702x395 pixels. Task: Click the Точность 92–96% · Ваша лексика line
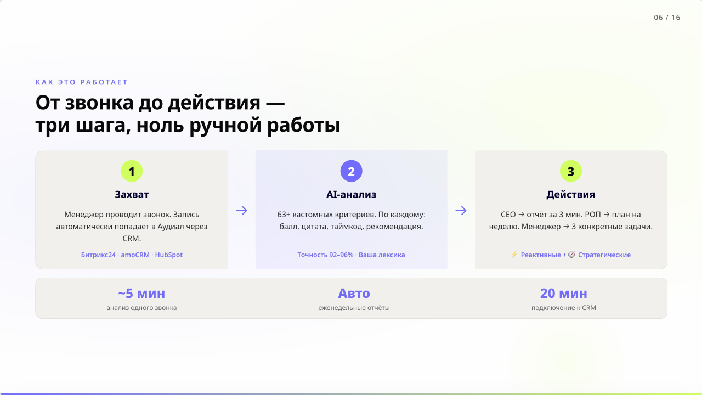coord(351,255)
